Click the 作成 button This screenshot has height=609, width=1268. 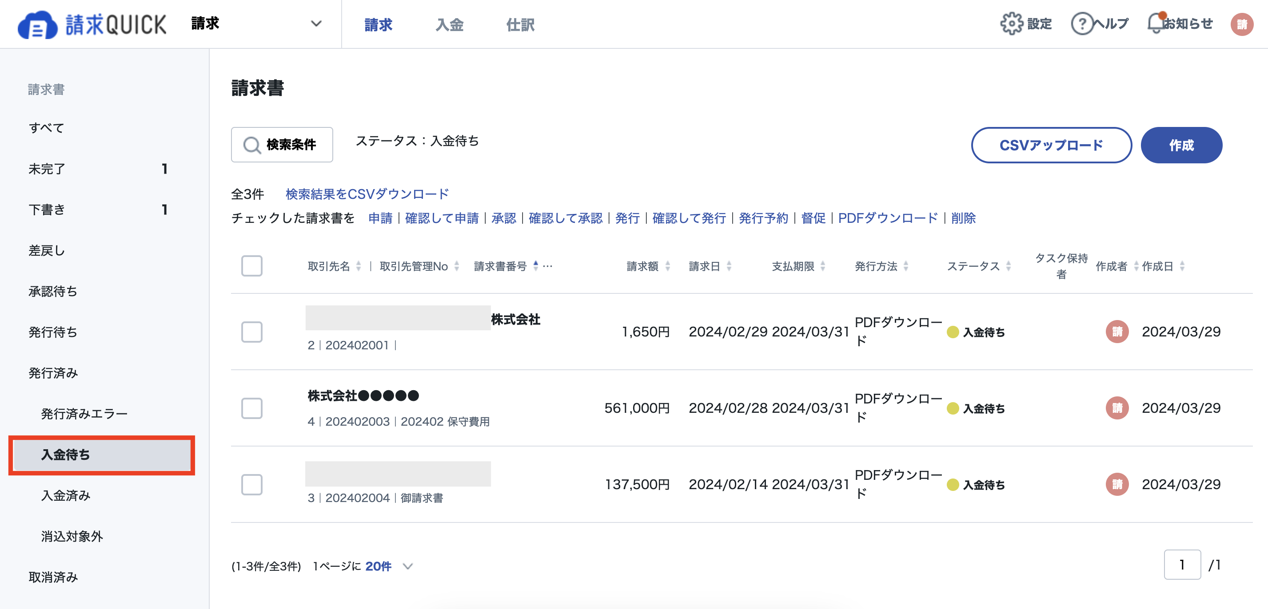[x=1181, y=145]
